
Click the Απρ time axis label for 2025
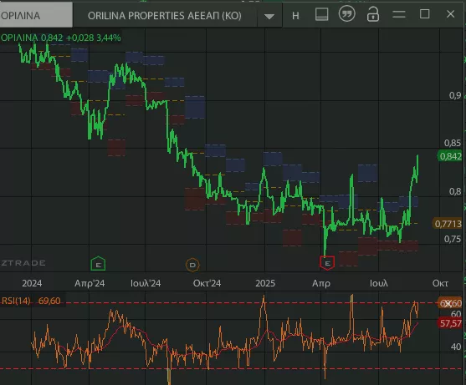pos(321,284)
